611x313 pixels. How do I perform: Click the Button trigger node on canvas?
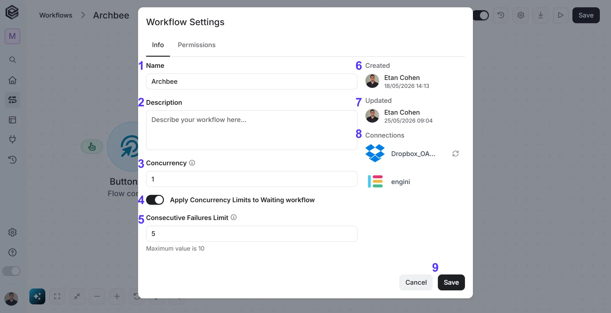(x=123, y=147)
